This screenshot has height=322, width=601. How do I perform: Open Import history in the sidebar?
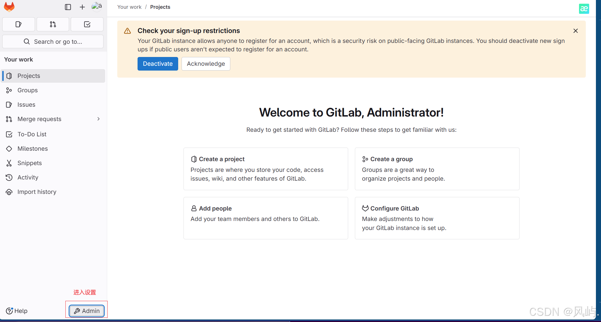pyautogui.click(x=37, y=192)
